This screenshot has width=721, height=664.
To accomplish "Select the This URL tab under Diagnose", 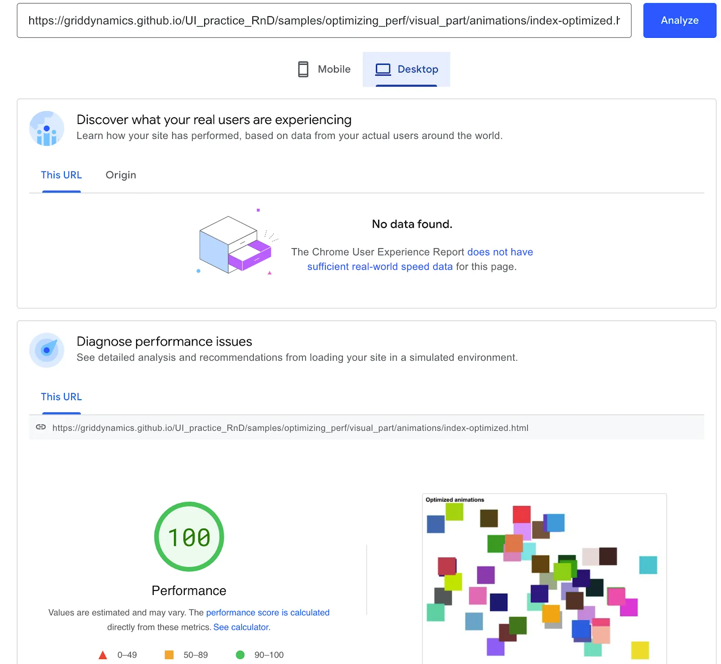I will tap(61, 397).
